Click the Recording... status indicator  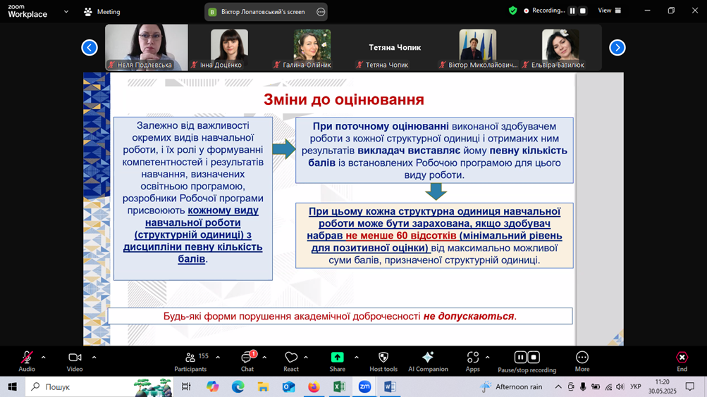coord(543,11)
